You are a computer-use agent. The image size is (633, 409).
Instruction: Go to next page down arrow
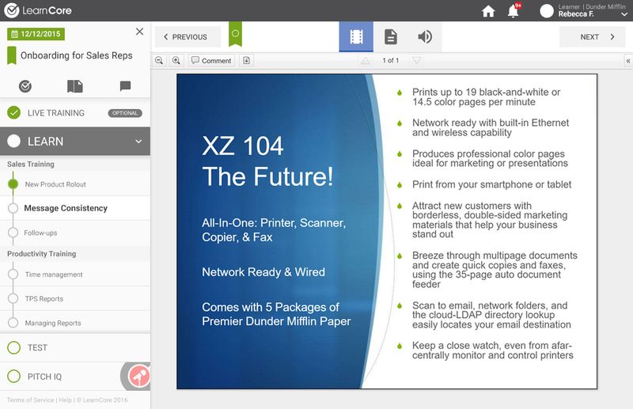[x=417, y=61]
